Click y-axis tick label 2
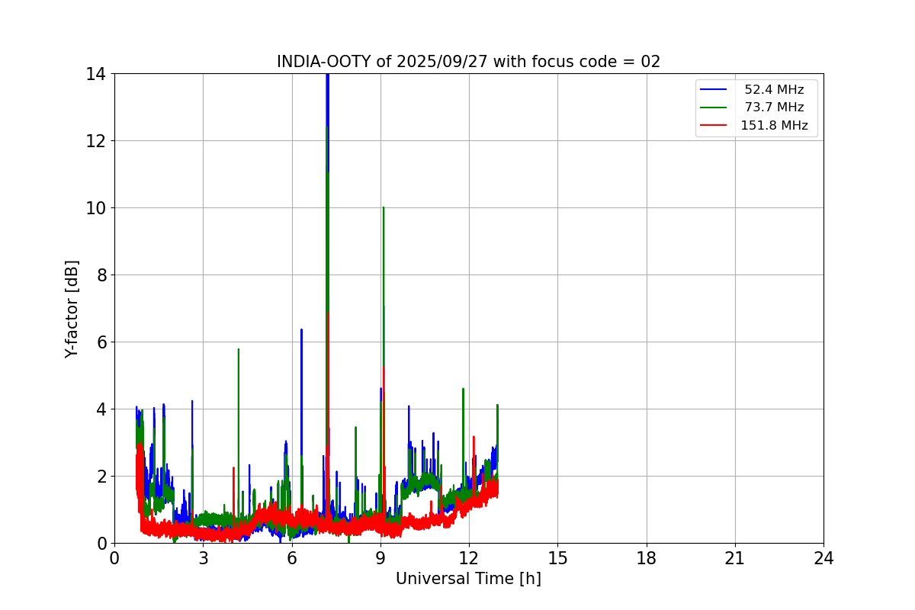The height and width of the screenshot is (610, 915). point(100,477)
